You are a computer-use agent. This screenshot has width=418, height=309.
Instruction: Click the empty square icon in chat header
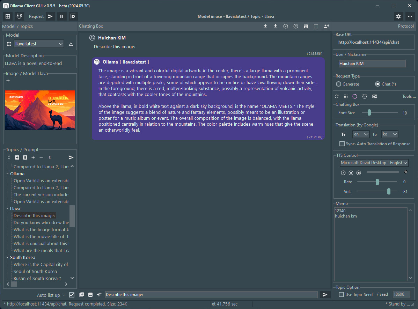pos(316,26)
